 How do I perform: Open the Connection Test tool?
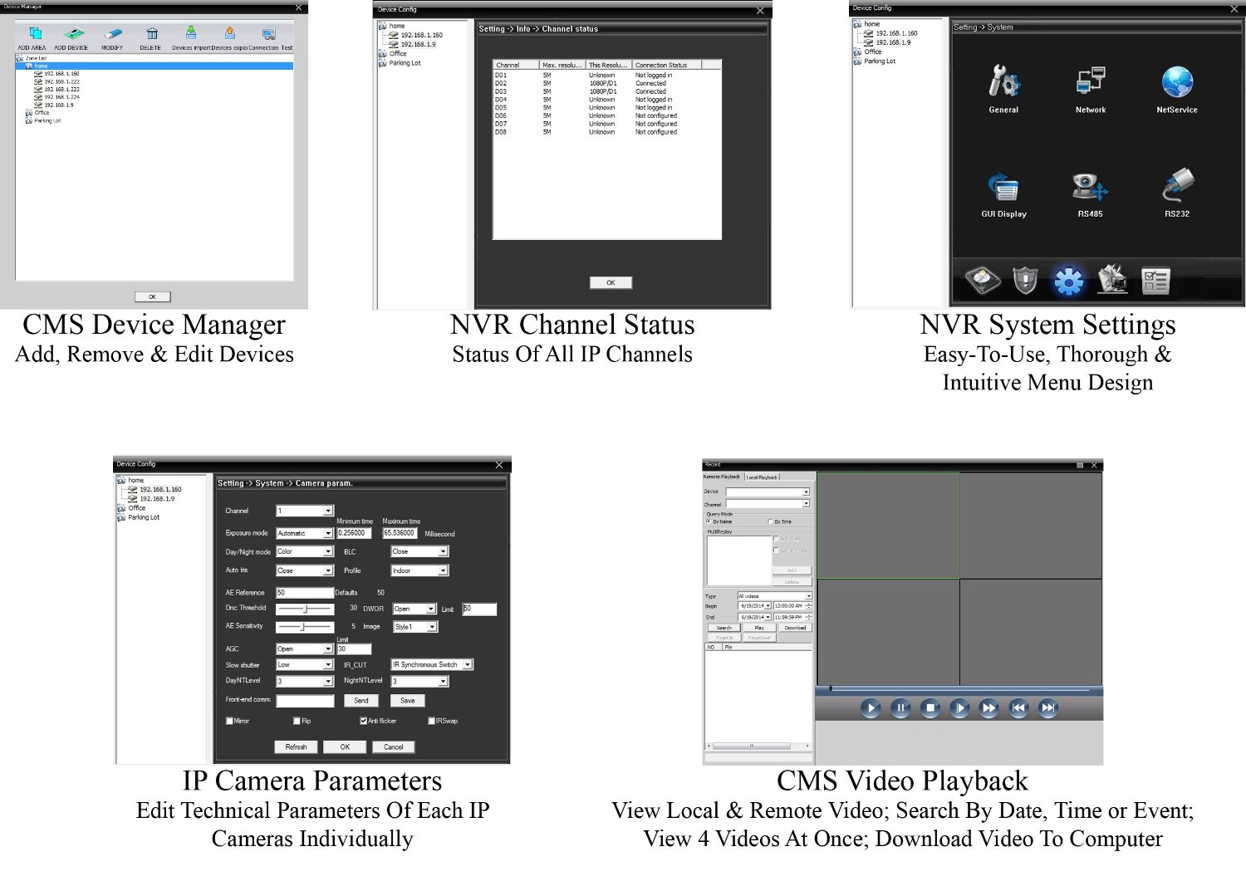click(268, 34)
